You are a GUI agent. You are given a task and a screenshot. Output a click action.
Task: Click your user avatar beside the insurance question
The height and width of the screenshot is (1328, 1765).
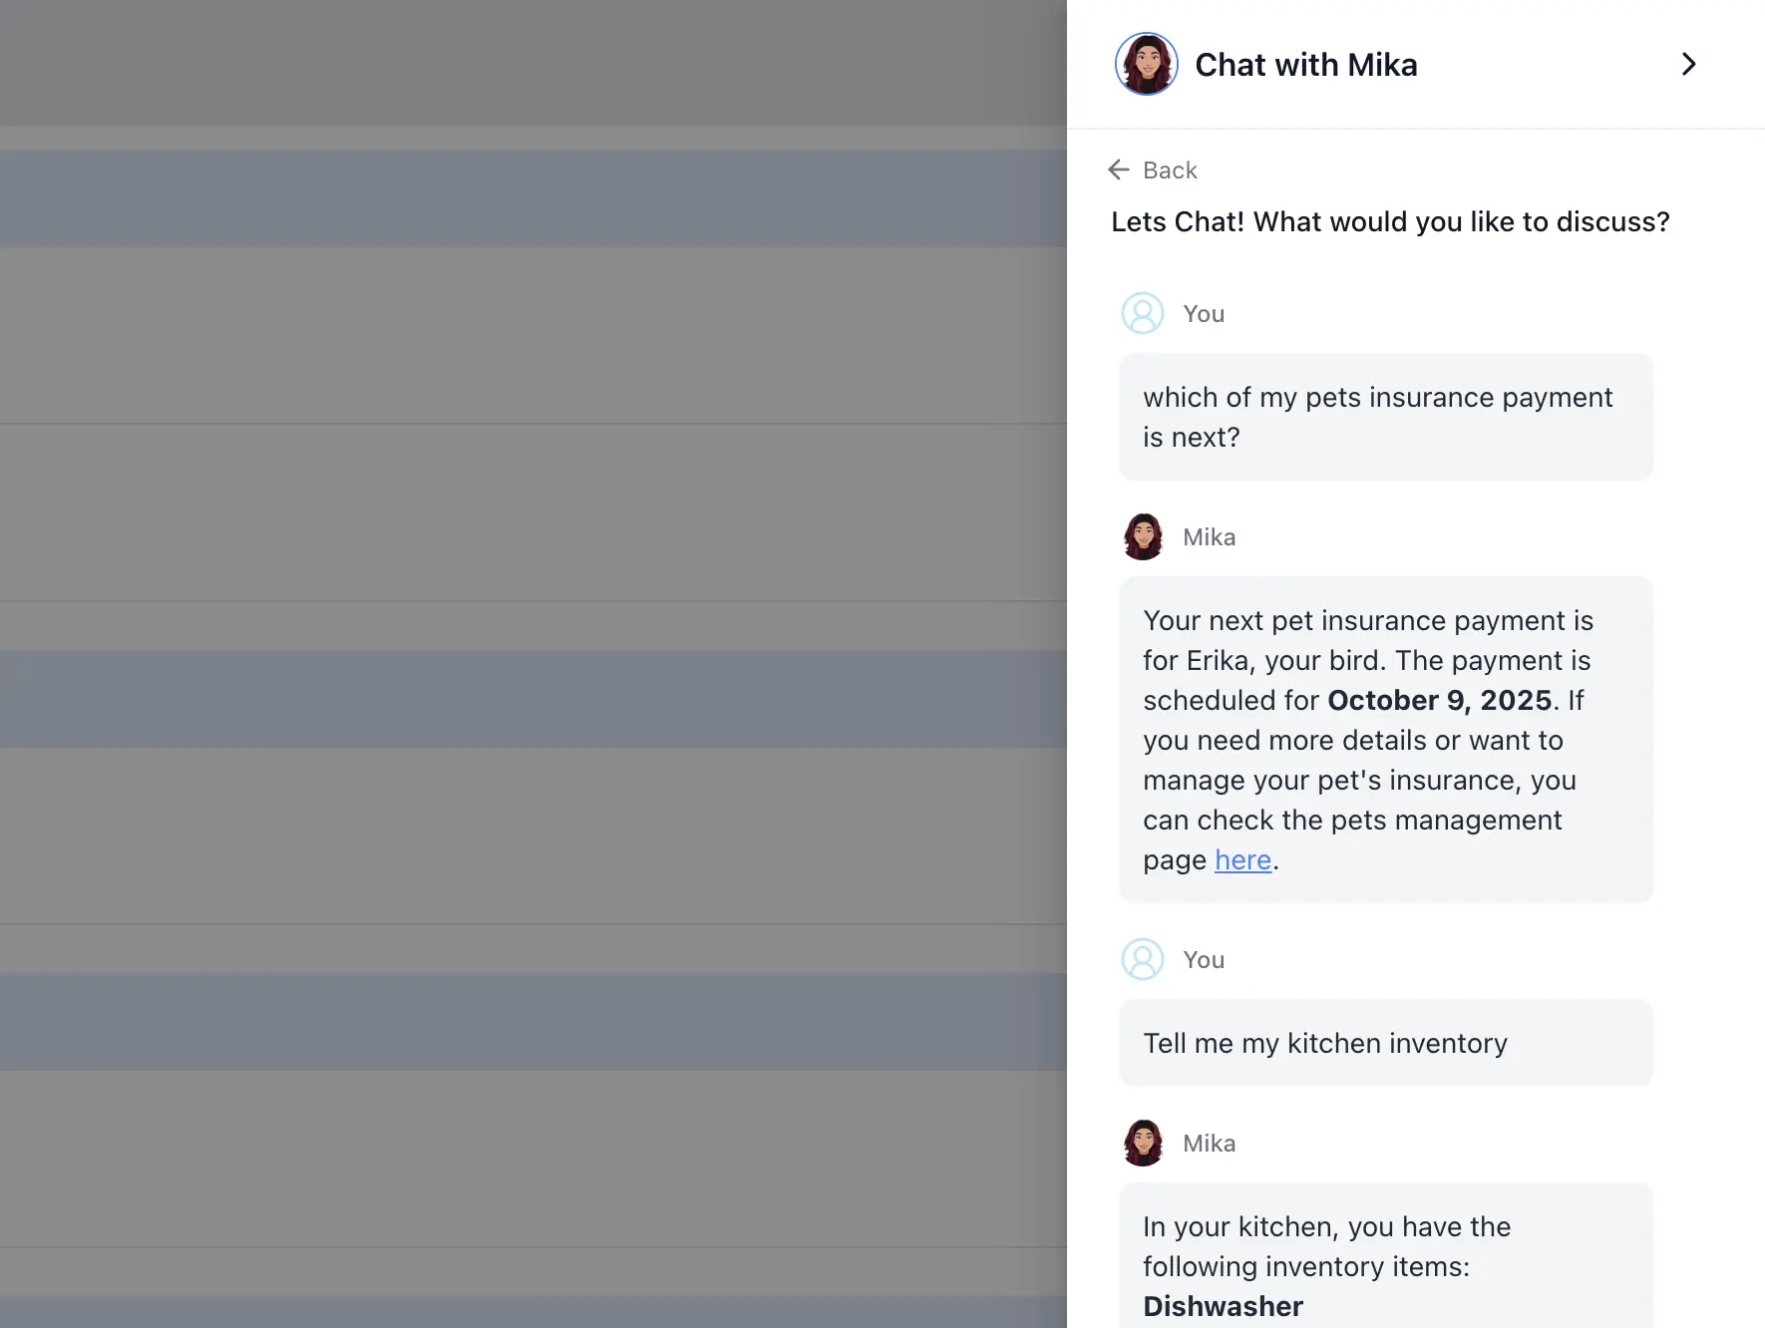point(1143,312)
